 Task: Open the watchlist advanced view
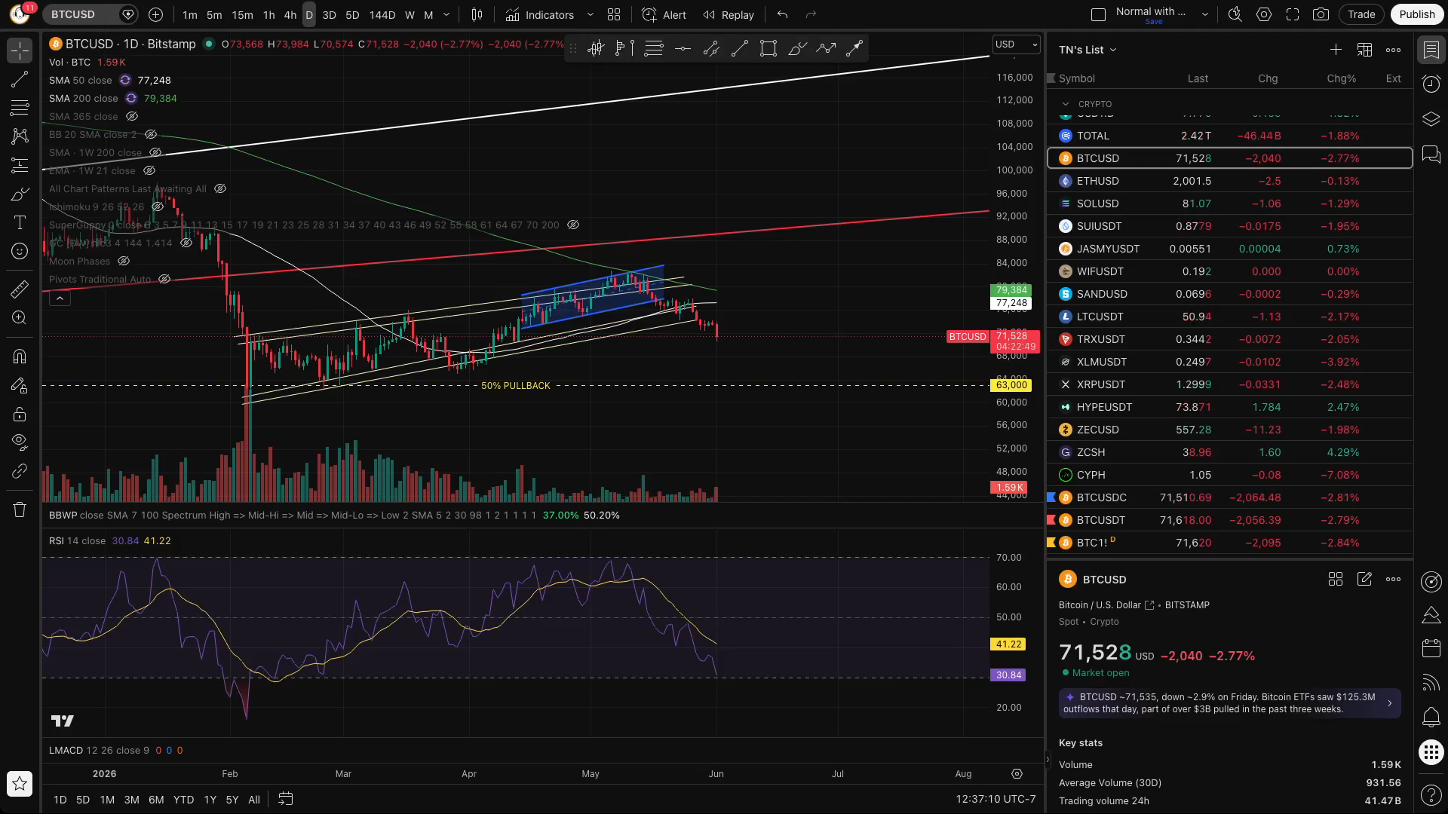1364,50
